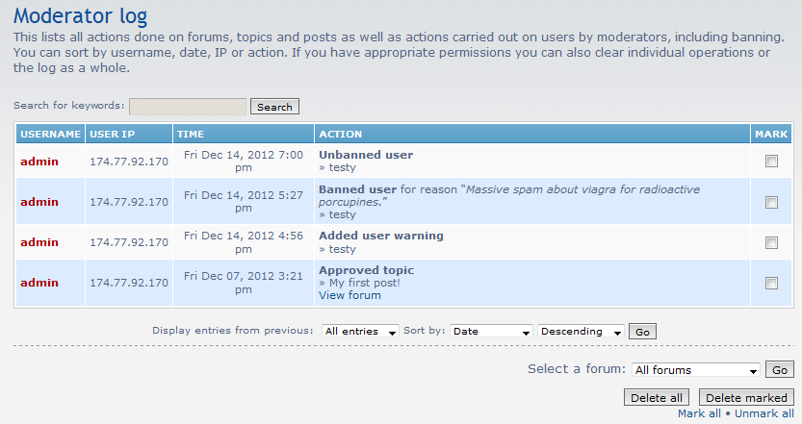Open 'testy' user link under Unbanned user
The height and width of the screenshot is (424, 802).
[x=342, y=168]
